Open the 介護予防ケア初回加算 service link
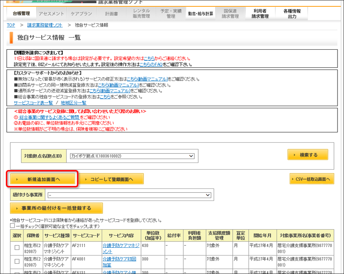 pyautogui.click(x=119, y=262)
